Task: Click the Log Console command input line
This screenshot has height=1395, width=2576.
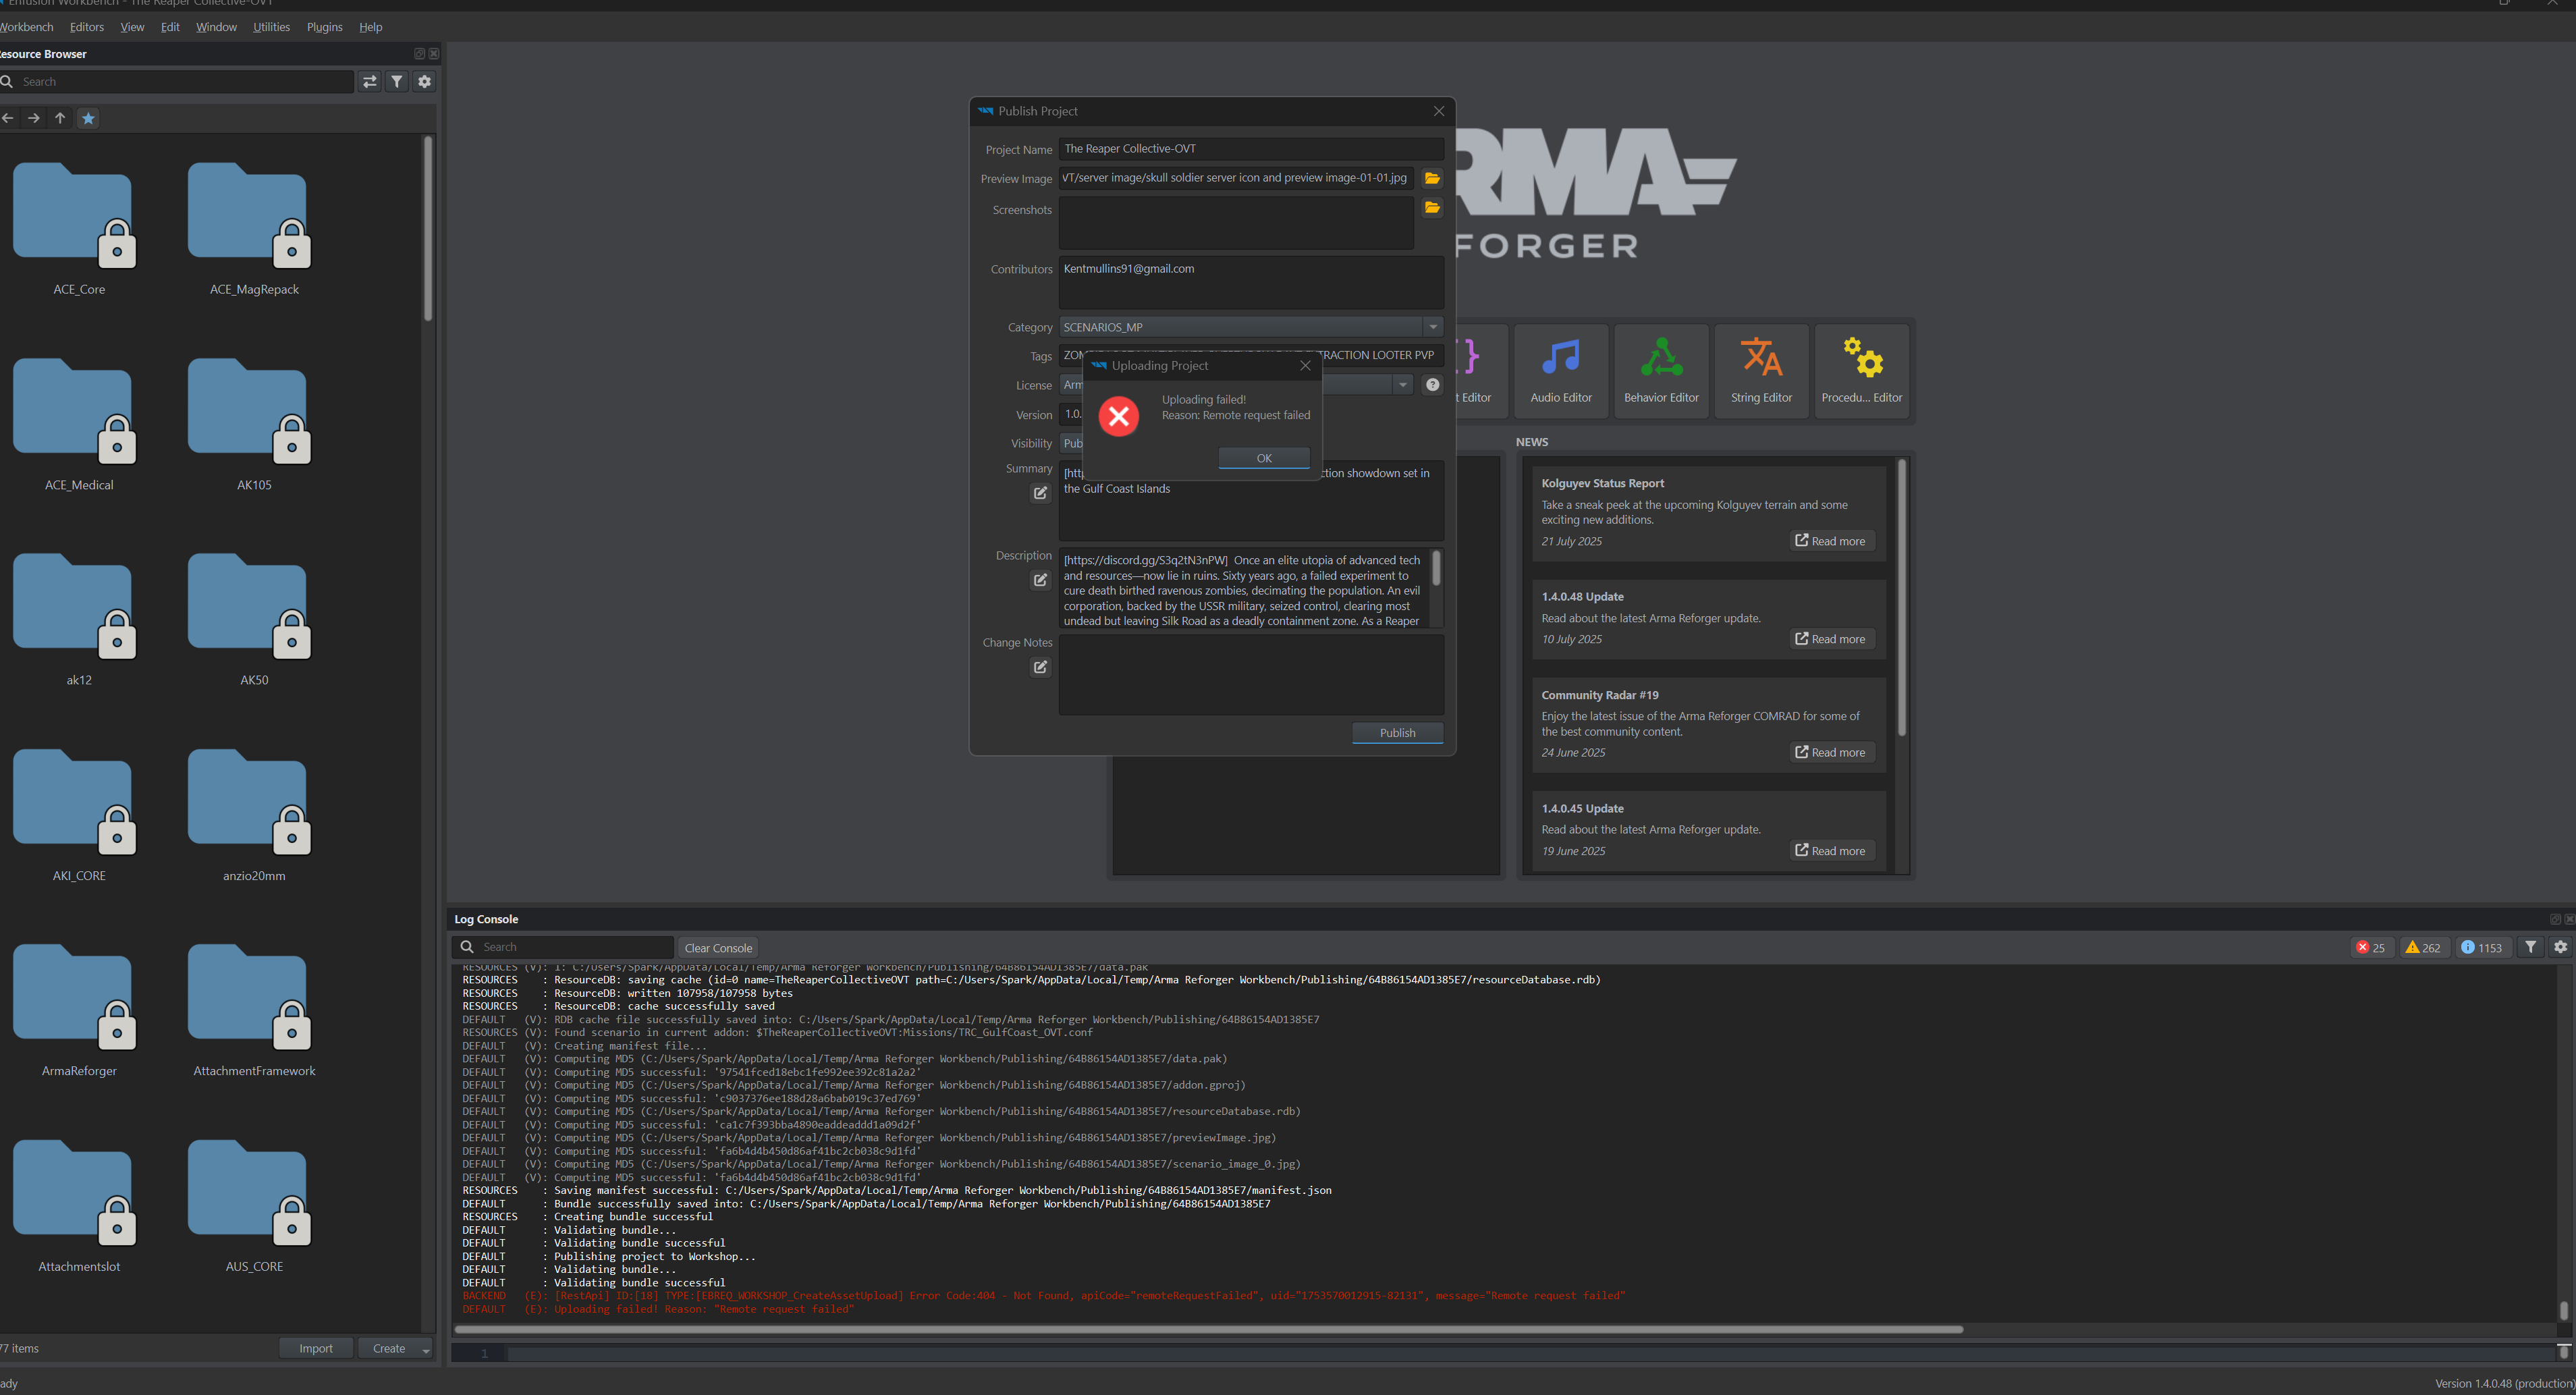Action: click(1530, 1354)
